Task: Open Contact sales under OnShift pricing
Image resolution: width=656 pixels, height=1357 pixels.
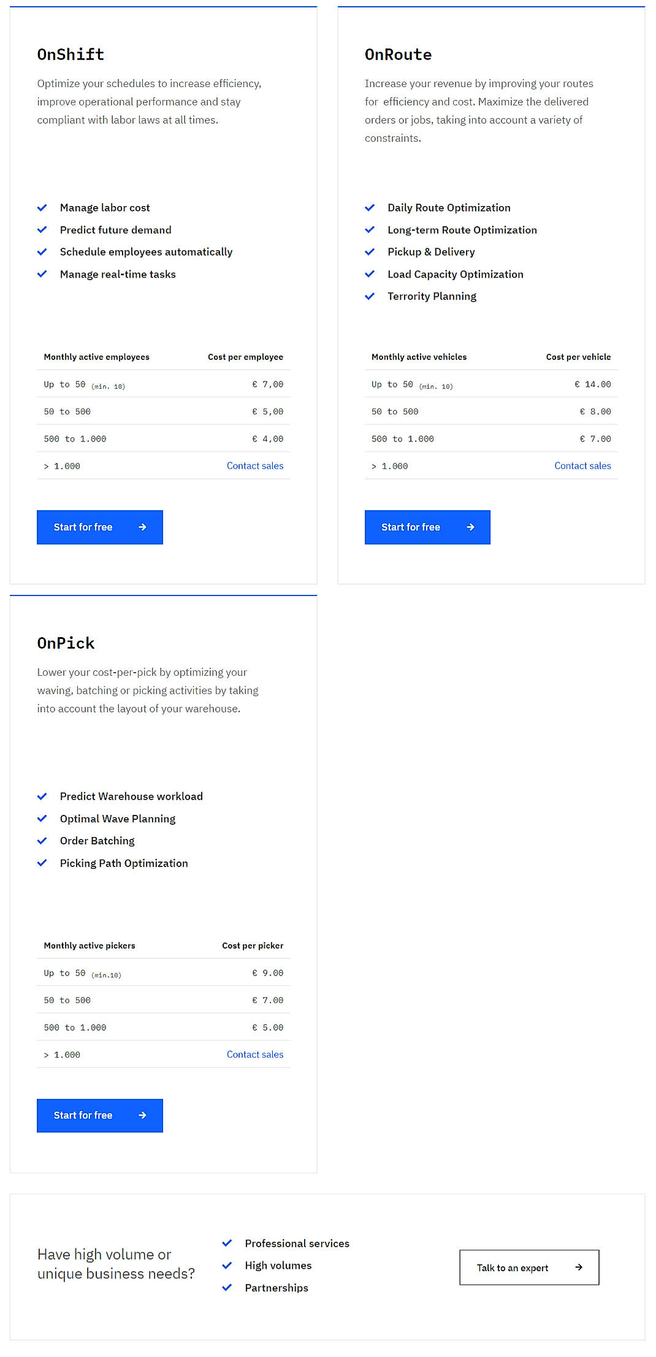Action: pyautogui.click(x=255, y=465)
